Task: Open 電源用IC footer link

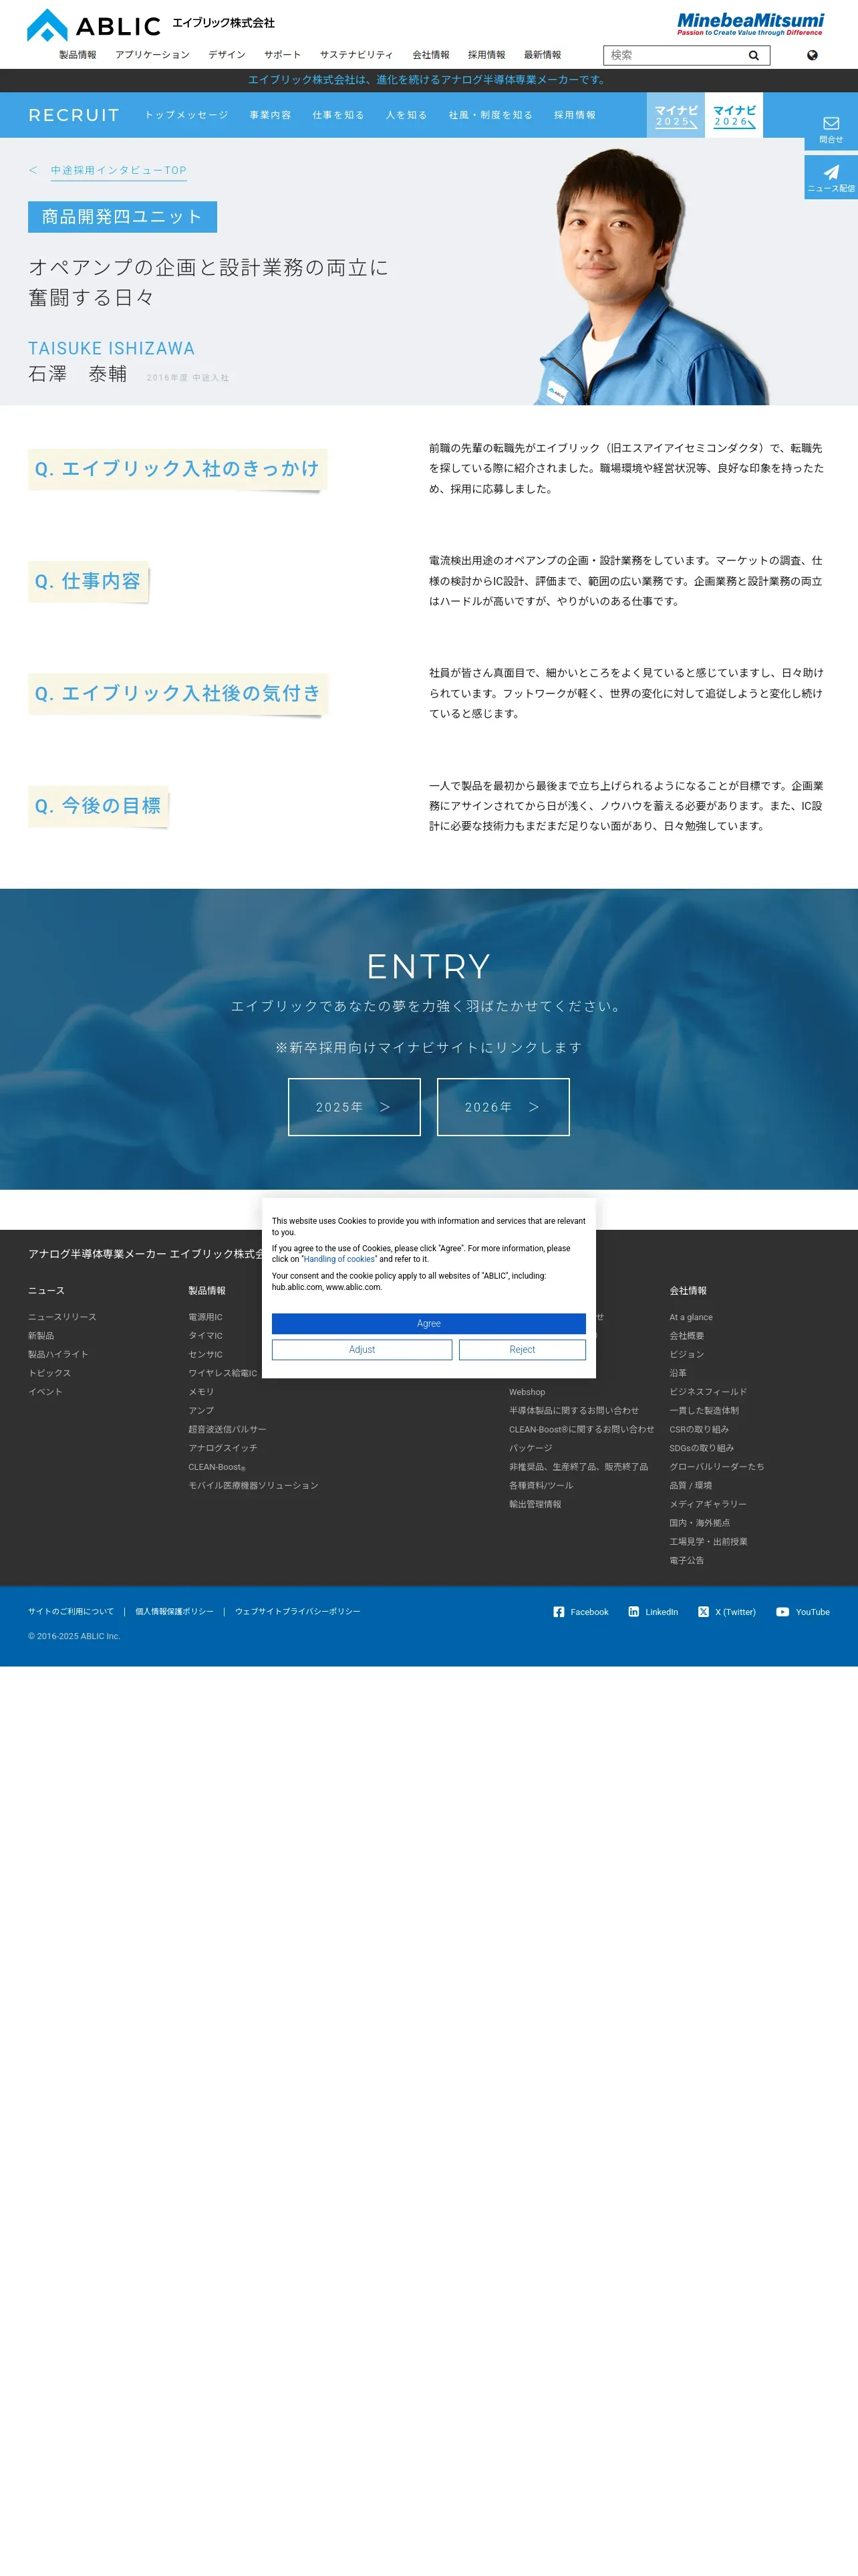Action: pos(206,1317)
